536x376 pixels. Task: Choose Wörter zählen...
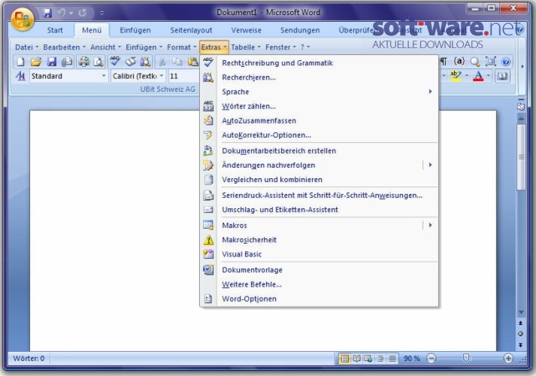(x=319, y=106)
